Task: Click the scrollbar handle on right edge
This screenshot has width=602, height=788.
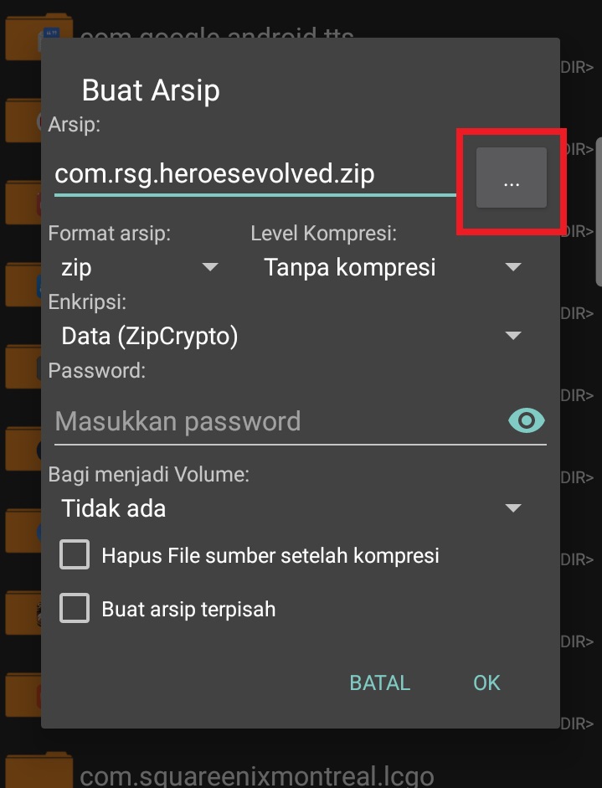Action: coord(599,211)
